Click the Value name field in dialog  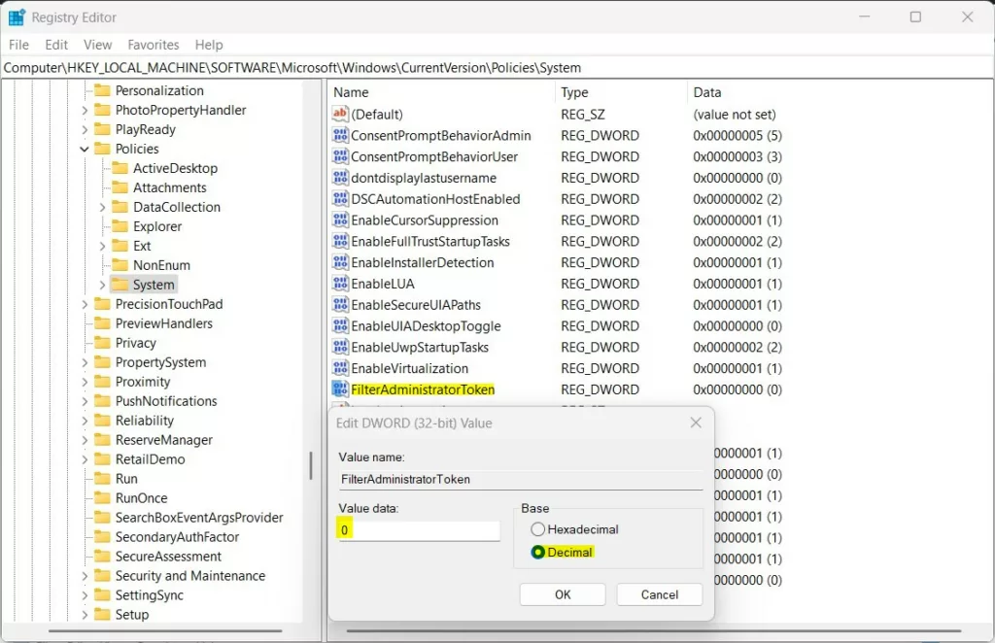(x=521, y=480)
